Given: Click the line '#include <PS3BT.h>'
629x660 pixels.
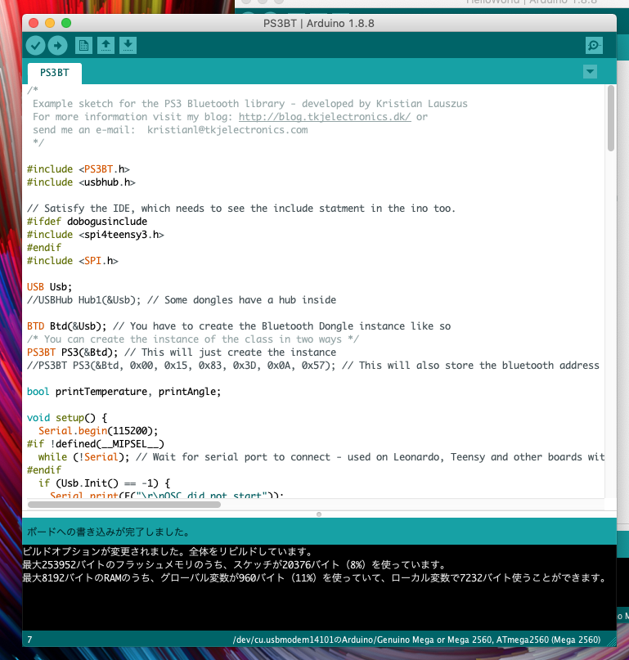Looking at the screenshot, I should (x=79, y=169).
